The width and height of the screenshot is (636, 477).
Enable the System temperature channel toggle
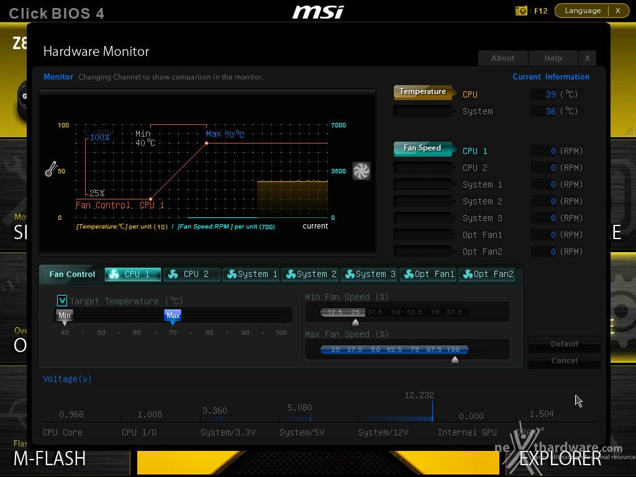[423, 111]
